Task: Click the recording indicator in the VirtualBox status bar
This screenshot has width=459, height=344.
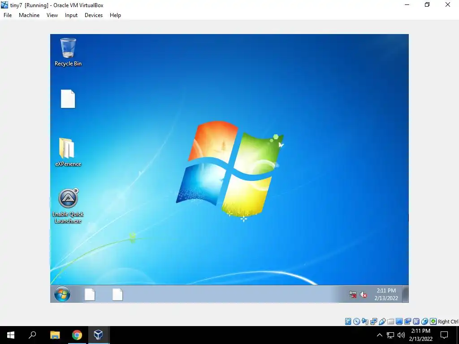Action: click(x=407, y=322)
